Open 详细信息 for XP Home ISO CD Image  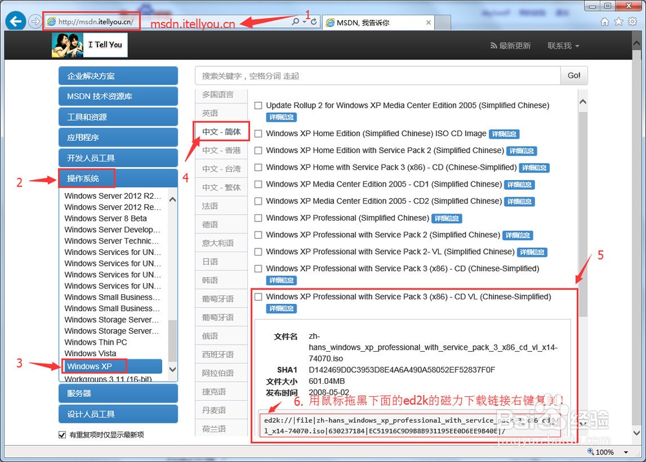[x=505, y=134]
